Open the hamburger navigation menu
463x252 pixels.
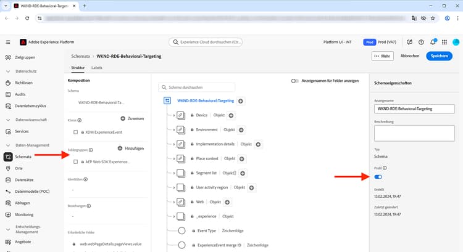click(8, 42)
